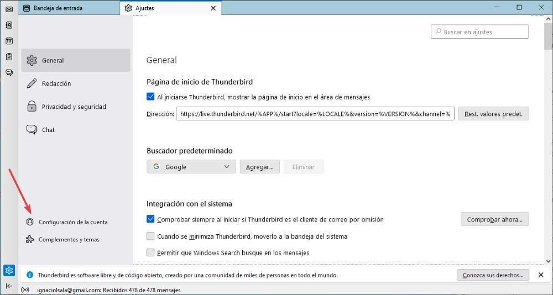Click Conozca sus derechos... button
The height and width of the screenshot is (295, 553).
pyautogui.click(x=493, y=275)
